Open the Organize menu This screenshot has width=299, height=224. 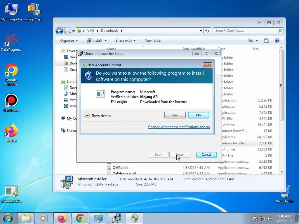pos(69,41)
